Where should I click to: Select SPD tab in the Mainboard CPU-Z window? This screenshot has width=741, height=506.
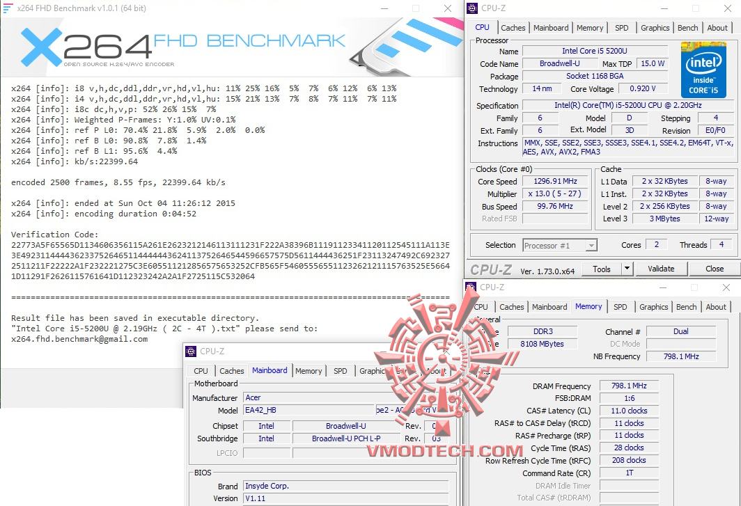click(x=341, y=372)
